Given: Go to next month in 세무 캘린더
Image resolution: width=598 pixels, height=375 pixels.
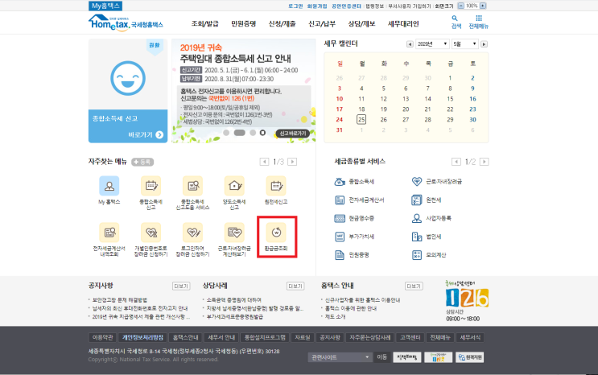Looking at the screenshot, I should [484, 44].
